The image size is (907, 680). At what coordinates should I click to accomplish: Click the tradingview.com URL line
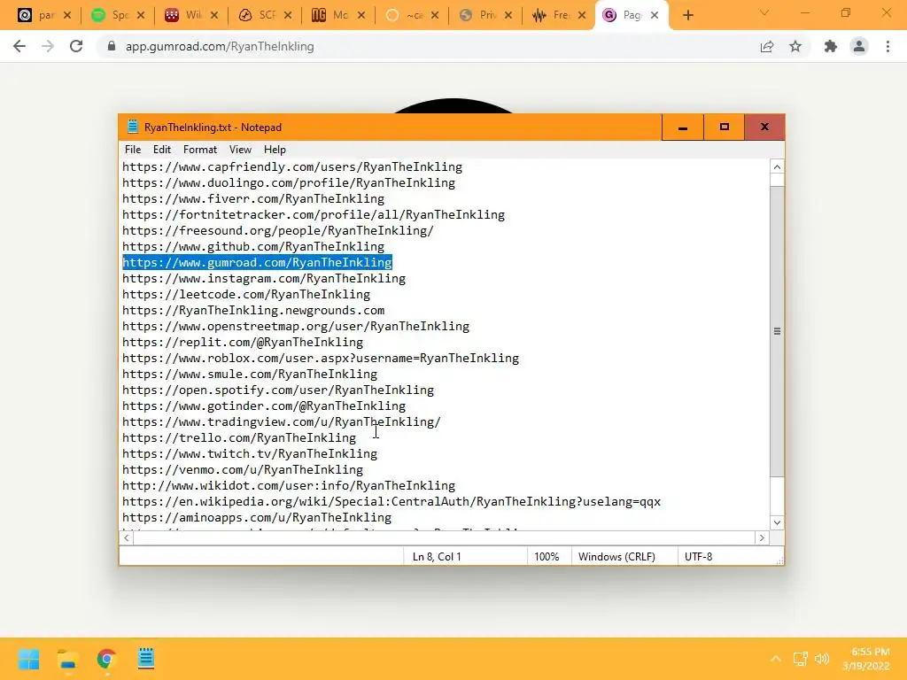[281, 422]
